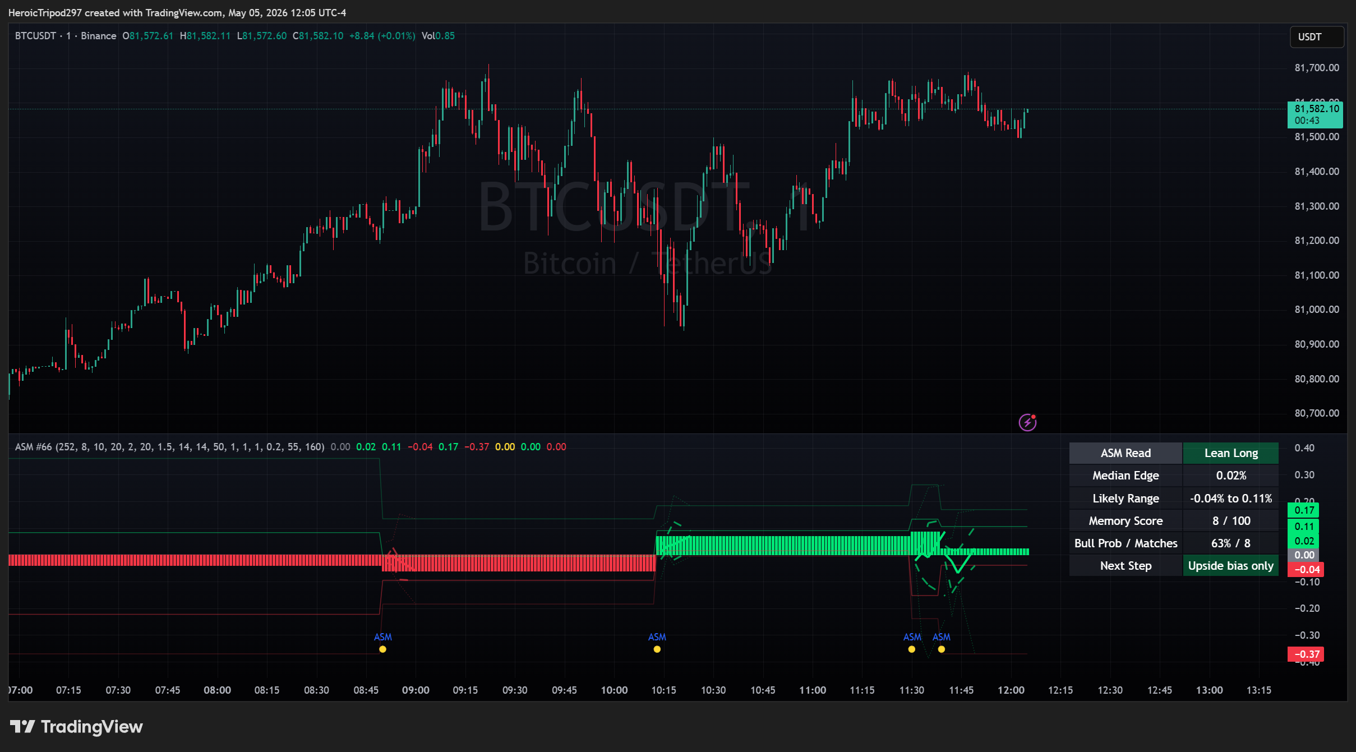Click the BTCUSDT symbol title
1356x752 pixels.
point(35,36)
